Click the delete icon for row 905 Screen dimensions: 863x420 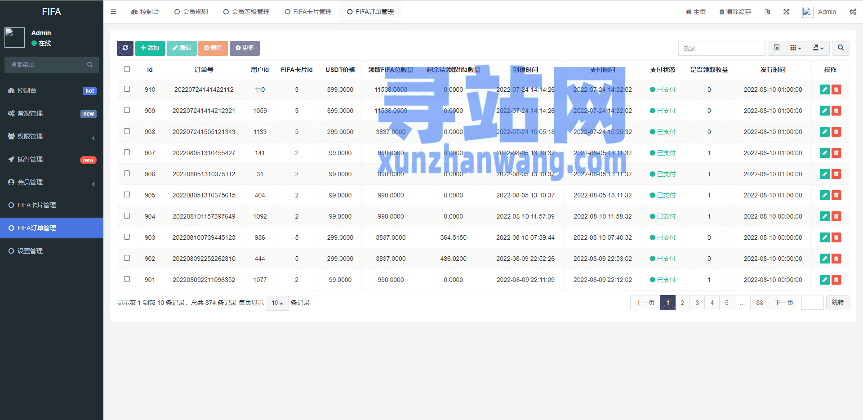[x=836, y=195]
